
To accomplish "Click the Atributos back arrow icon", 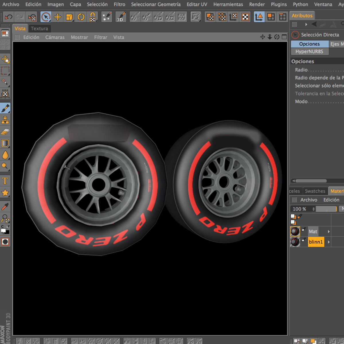I will (x=314, y=24).
